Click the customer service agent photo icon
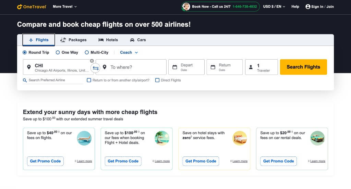 [x=186, y=7]
